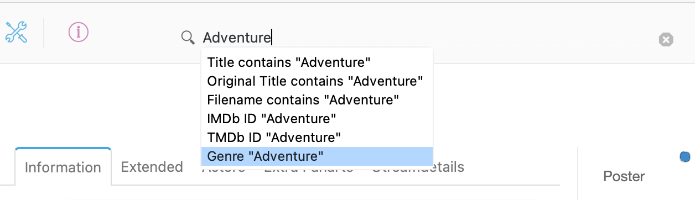This screenshot has width=695, height=200.
Task: Click the toolbar separator between wrench and info icons
Action: (x=44, y=32)
